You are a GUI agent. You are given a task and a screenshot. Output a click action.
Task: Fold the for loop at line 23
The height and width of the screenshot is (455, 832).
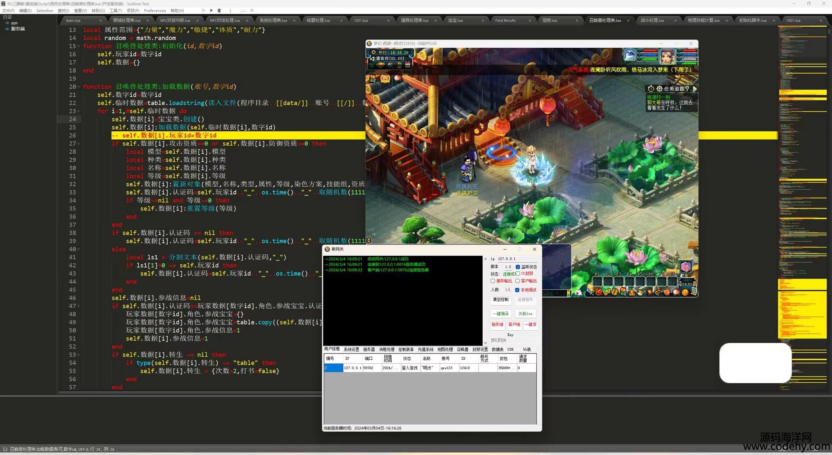[79, 111]
